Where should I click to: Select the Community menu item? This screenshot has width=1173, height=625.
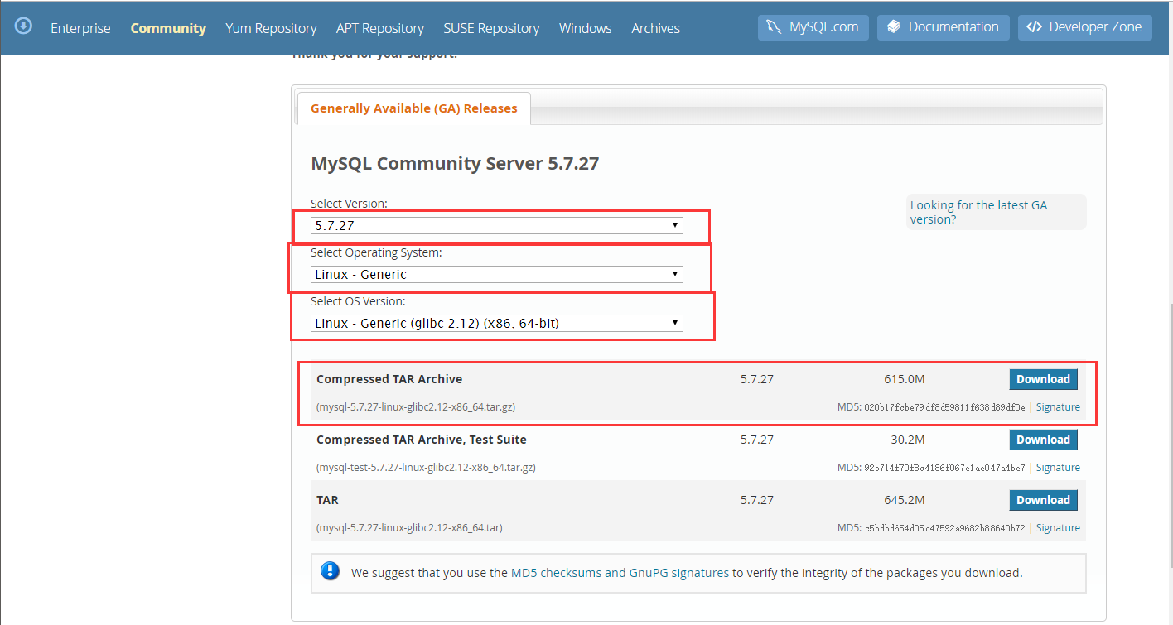tap(168, 28)
